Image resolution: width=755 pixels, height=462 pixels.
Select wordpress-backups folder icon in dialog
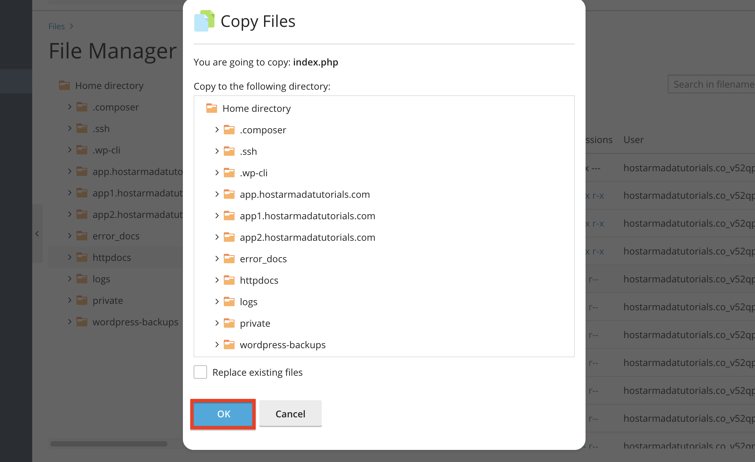coord(229,344)
